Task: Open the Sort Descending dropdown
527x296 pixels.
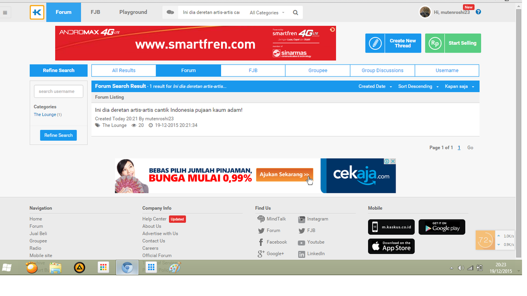Action: click(418, 86)
